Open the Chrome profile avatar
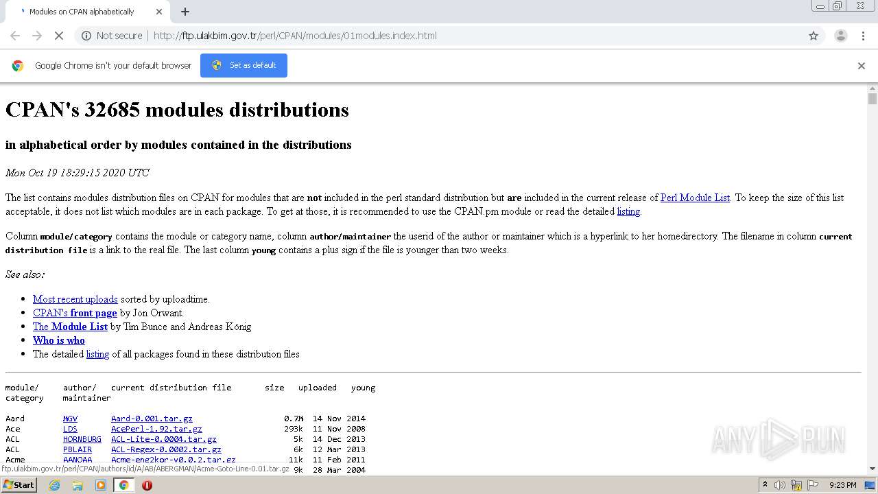Image resolution: width=878 pixels, height=494 pixels. [841, 36]
